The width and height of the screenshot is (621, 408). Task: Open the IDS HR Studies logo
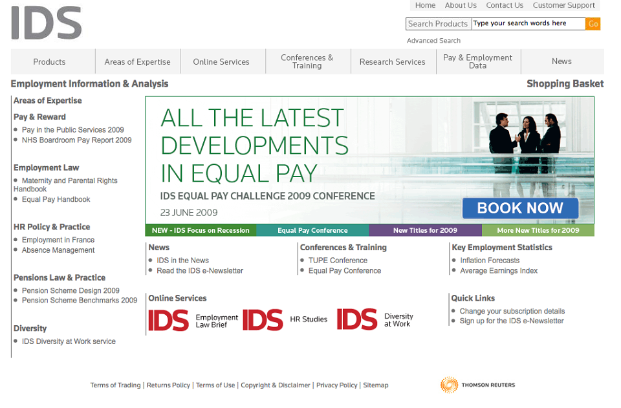(x=285, y=320)
